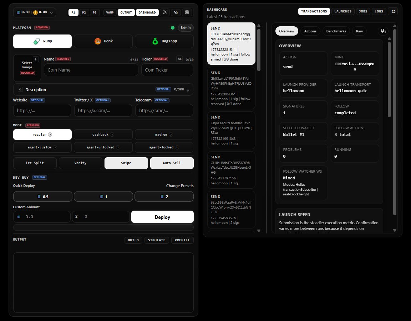
Task: Click the SOL balance icon showing 0.30
Action: click(x=18, y=12)
